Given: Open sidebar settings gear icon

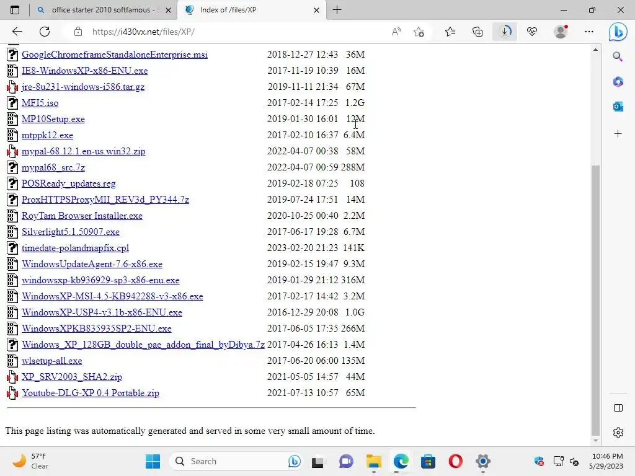Looking at the screenshot, I should 618,433.
